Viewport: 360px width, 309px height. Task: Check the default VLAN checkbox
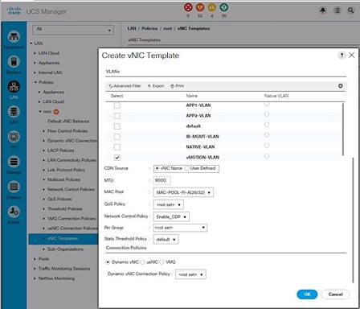point(117,126)
